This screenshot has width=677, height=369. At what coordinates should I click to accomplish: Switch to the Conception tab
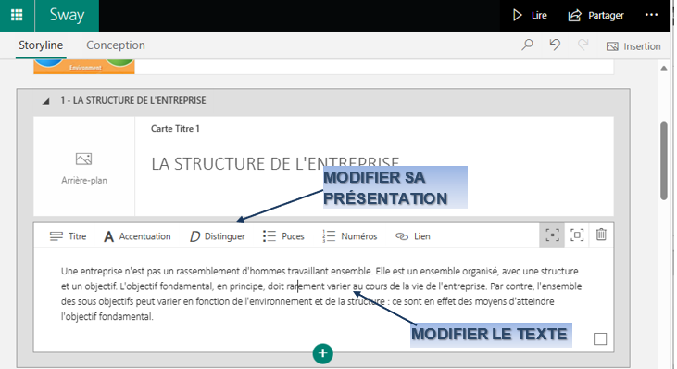click(x=115, y=45)
